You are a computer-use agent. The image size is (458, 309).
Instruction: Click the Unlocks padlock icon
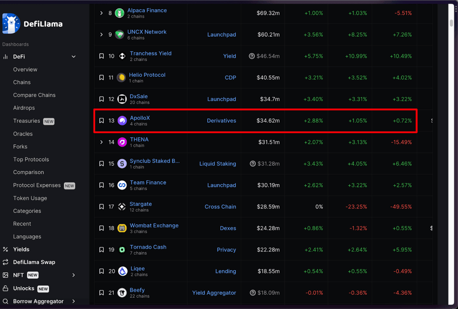point(5,288)
